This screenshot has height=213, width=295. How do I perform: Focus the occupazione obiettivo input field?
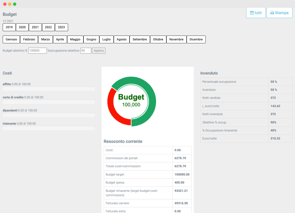86,51
